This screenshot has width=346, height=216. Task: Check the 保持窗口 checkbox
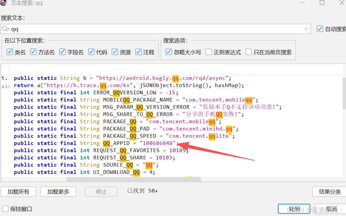(5, 208)
